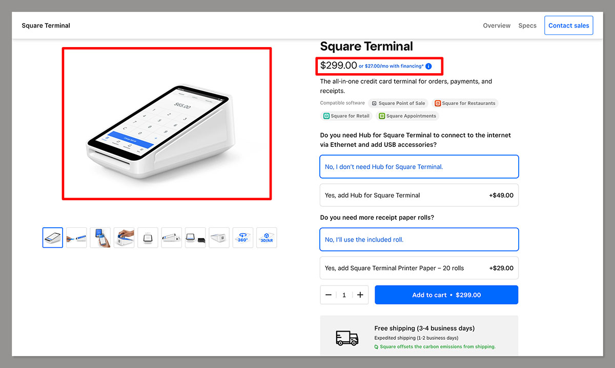Select the Square for Restaurants badge
This screenshot has width=615, height=368.
tap(465, 103)
